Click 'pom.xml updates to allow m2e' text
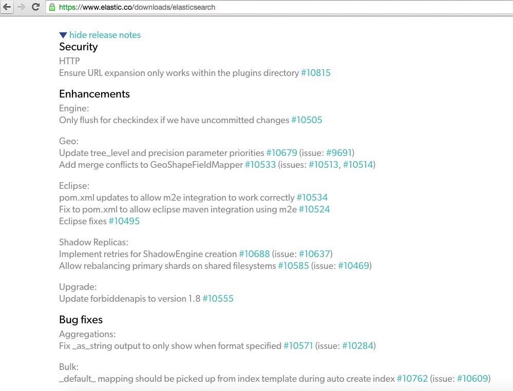 pos(120,198)
